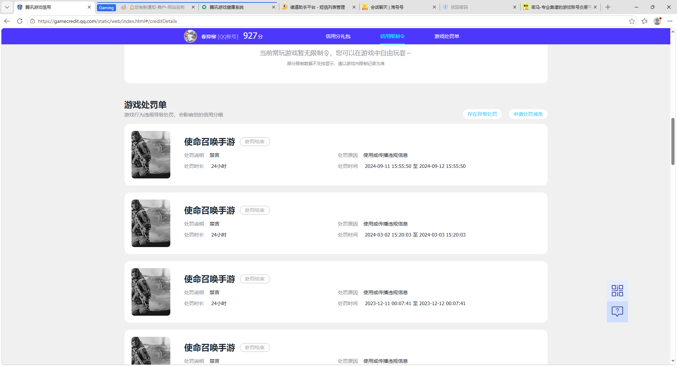The image size is (677, 366).
Task: Open the 信用分礼包 nav item
Action: click(x=338, y=36)
